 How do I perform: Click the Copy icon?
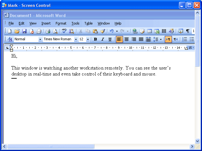click(88, 31)
